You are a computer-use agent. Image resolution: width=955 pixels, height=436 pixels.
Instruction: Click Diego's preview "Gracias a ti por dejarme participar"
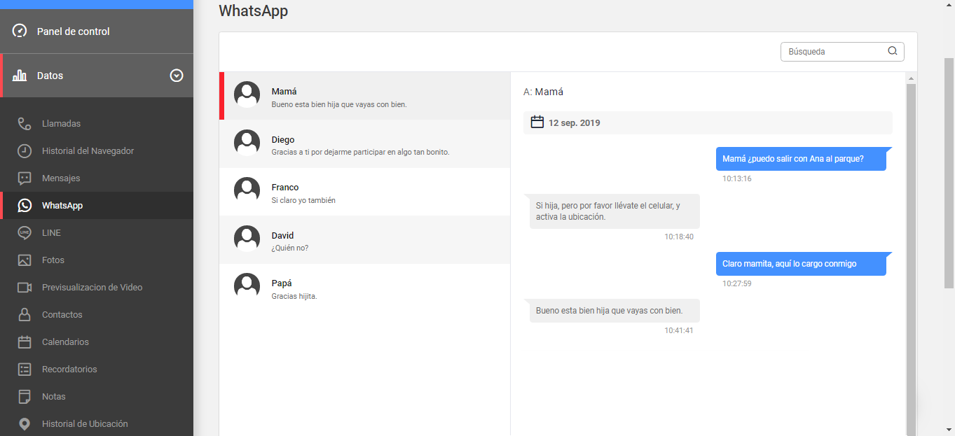point(360,153)
